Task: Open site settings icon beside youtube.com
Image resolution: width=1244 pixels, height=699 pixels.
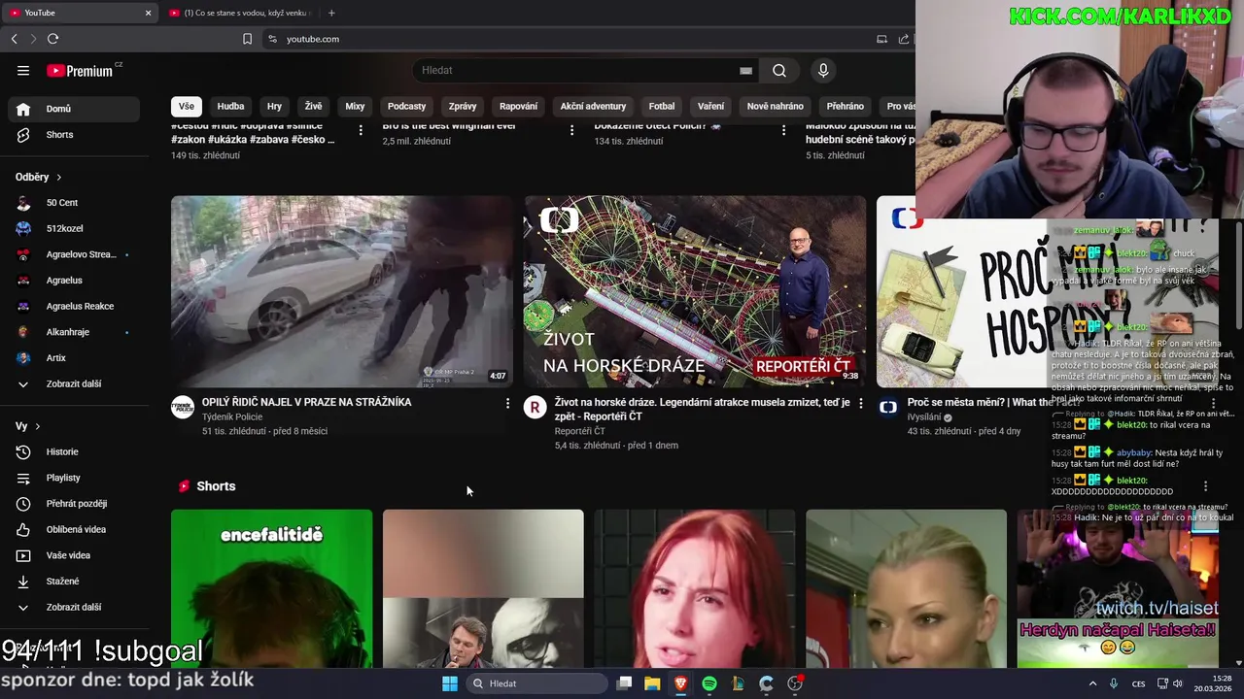Action: click(272, 39)
